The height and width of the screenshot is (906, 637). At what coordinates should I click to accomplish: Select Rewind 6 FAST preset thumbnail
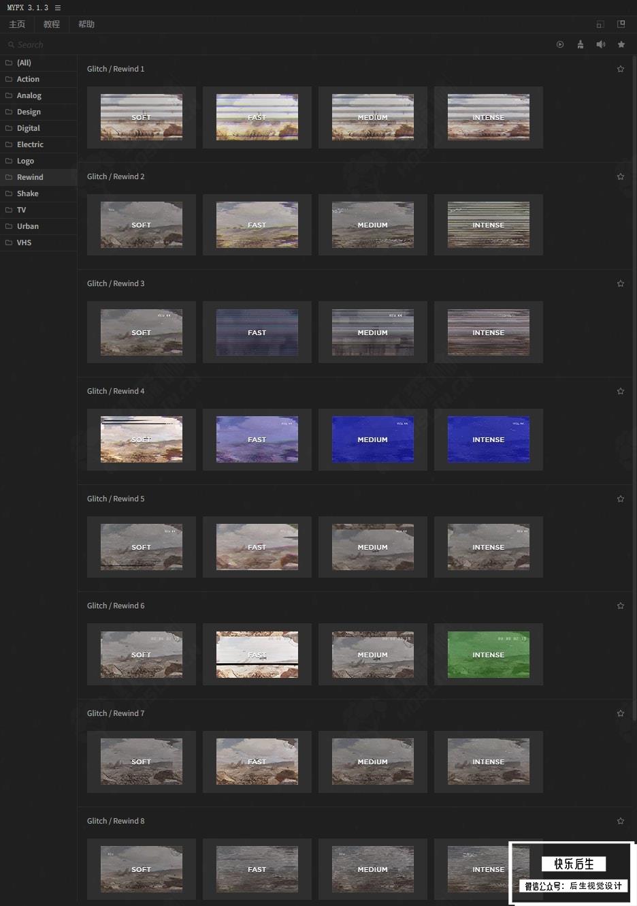pos(257,655)
